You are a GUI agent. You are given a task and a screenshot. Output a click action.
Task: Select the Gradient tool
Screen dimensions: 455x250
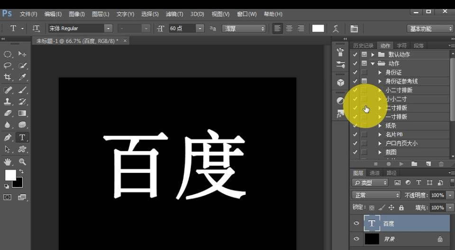click(22, 113)
